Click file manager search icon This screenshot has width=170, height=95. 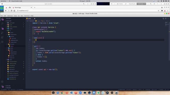pos(151,4)
